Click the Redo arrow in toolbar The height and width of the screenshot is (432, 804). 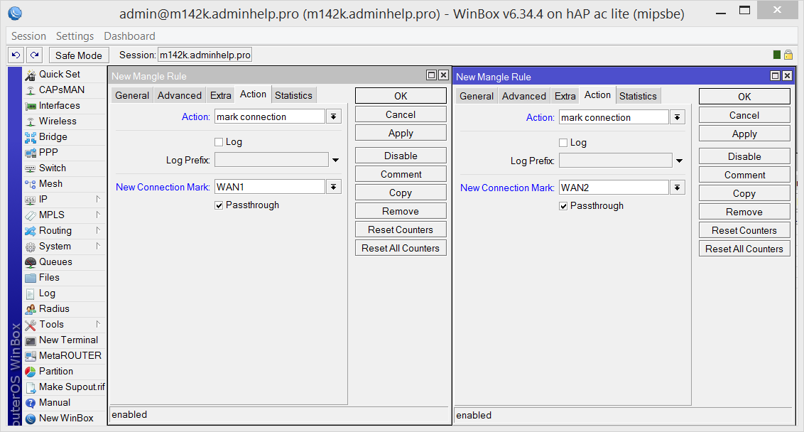pos(34,55)
